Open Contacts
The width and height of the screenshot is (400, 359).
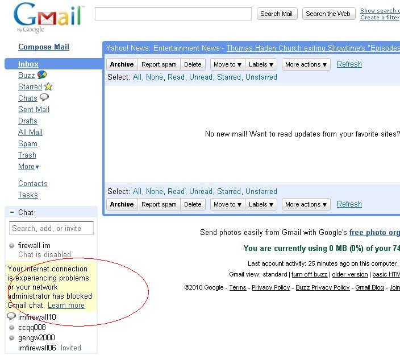click(x=32, y=183)
